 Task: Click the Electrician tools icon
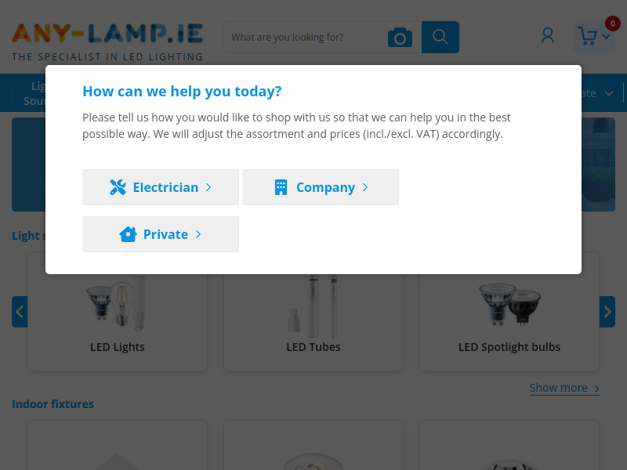click(118, 187)
